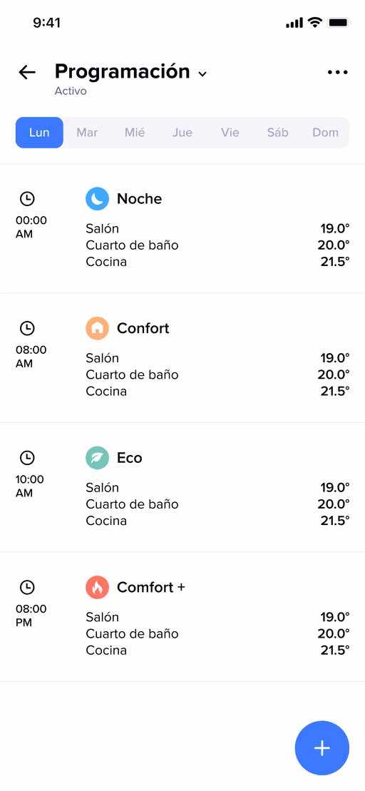This screenshot has width=365, height=791.
Task: Tap the clock icon above 08:00 PM
Action: pos(27,587)
